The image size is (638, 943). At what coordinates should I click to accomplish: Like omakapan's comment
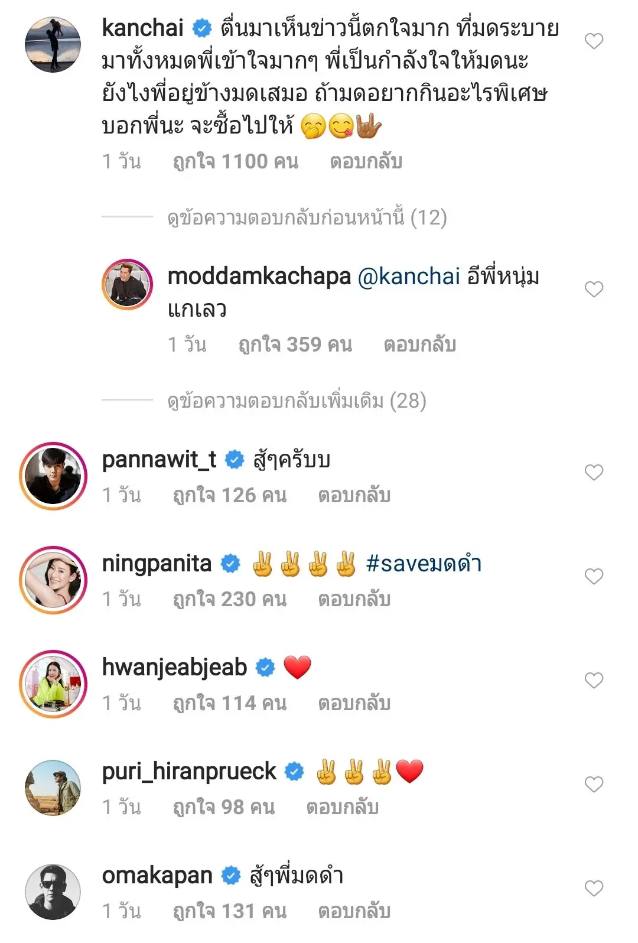point(594,889)
